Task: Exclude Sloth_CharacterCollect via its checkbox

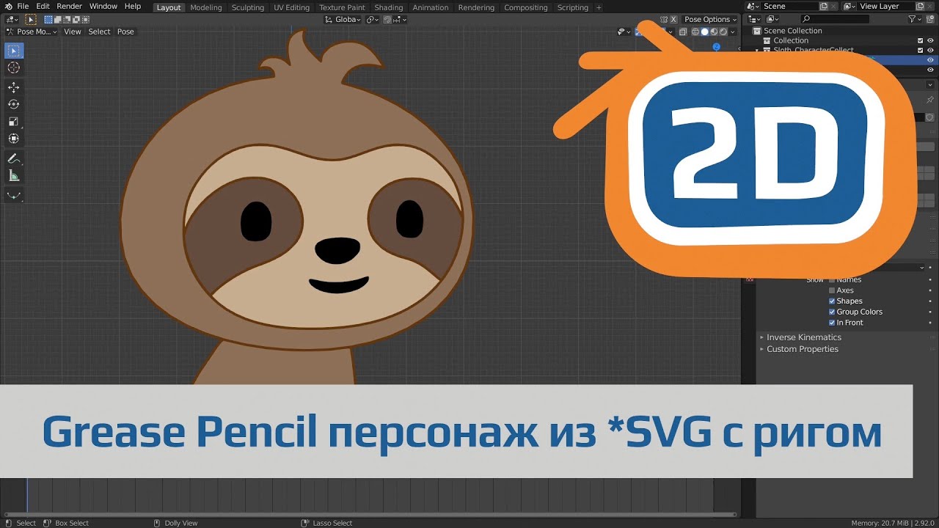Action: point(921,50)
